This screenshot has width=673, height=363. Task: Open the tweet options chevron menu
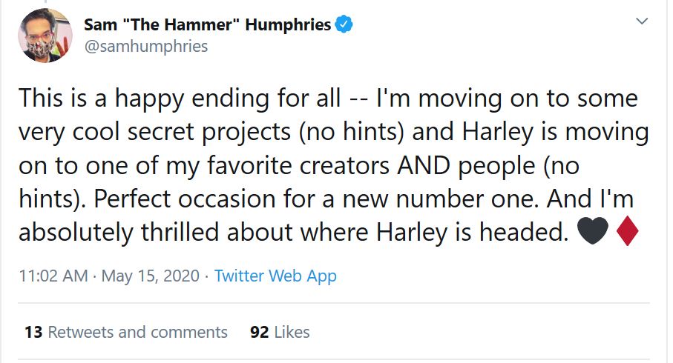642,23
